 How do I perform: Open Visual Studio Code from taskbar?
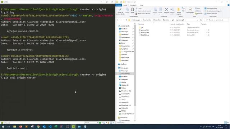click(x=50, y=126)
